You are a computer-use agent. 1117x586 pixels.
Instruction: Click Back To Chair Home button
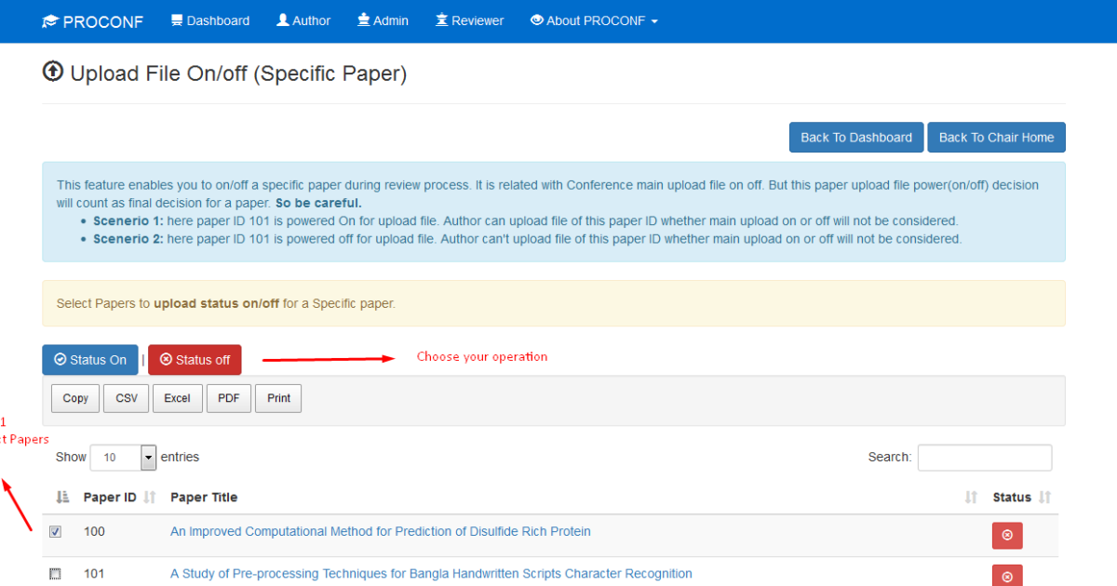[x=996, y=138]
